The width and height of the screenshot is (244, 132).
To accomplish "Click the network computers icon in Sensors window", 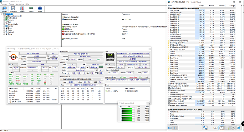I will (205, 128).
